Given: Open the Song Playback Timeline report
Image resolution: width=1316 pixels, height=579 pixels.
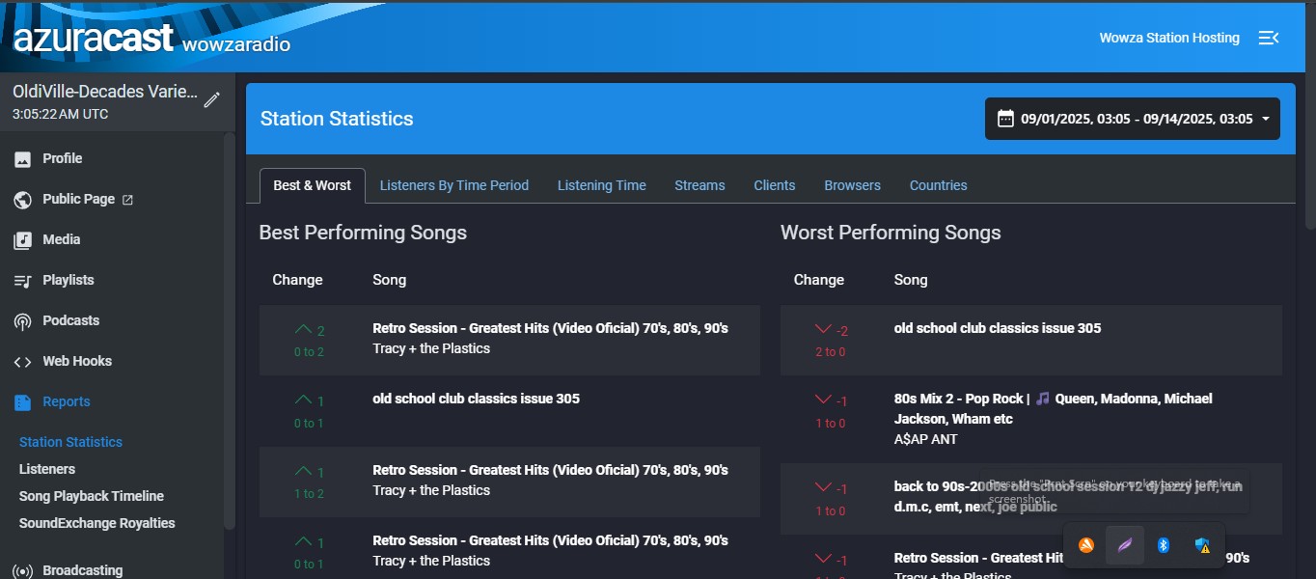Looking at the screenshot, I should pyautogui.click(x=91, y=496).
